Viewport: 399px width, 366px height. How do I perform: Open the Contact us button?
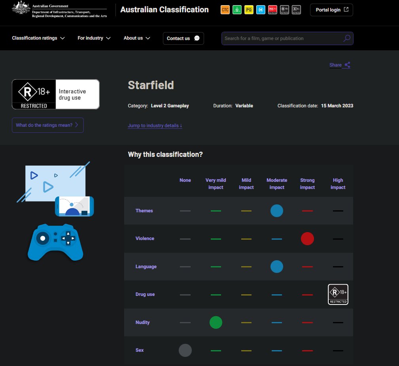pos(183,38)
